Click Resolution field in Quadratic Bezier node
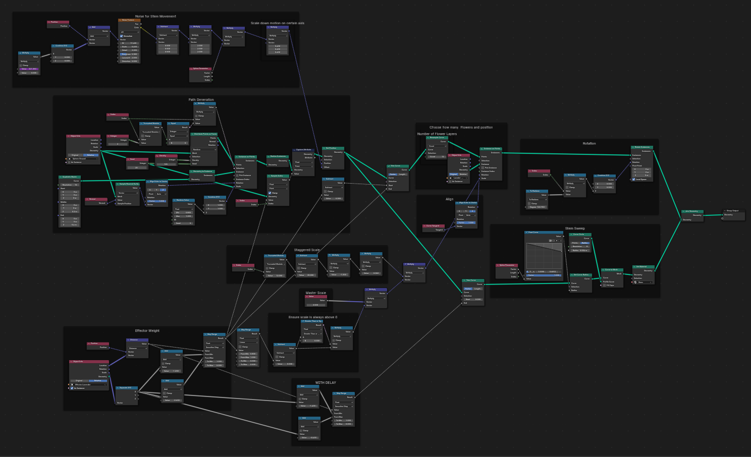 [70, 185]
